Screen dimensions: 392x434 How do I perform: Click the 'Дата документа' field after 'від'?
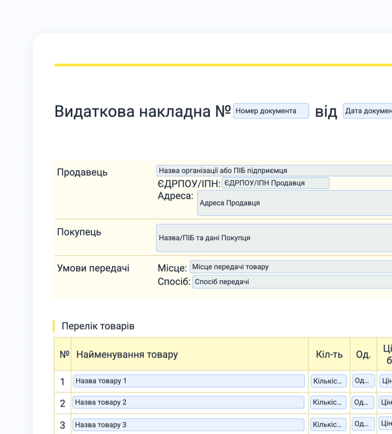tap(367, 111)
